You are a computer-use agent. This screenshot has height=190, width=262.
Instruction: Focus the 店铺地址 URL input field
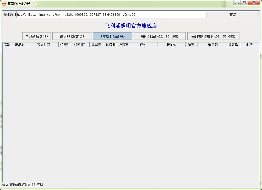111,15
